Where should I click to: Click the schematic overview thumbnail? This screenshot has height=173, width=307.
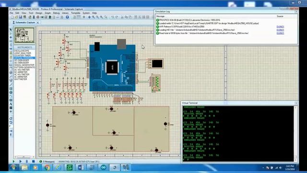(24, 35)
